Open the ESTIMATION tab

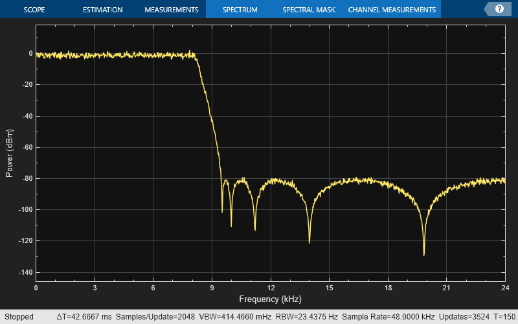pyautogui.click(x=102, y=10)
